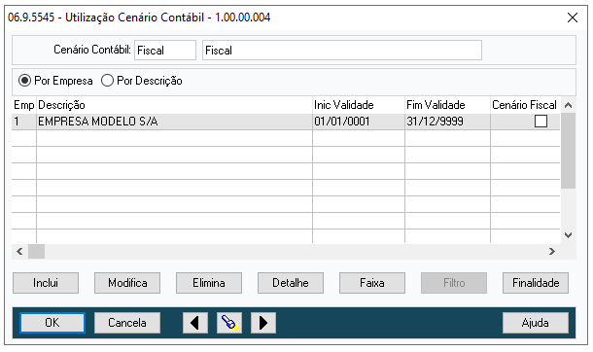Confirm with the OK button
The height and width of the screenshot is (352, 593).
(52, 323)
